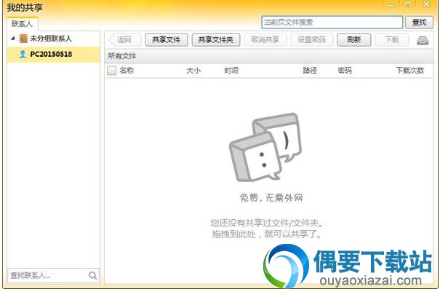Click the 刷新 refresh button
This screenshot has width=440, height=289.
pos(354,40)
